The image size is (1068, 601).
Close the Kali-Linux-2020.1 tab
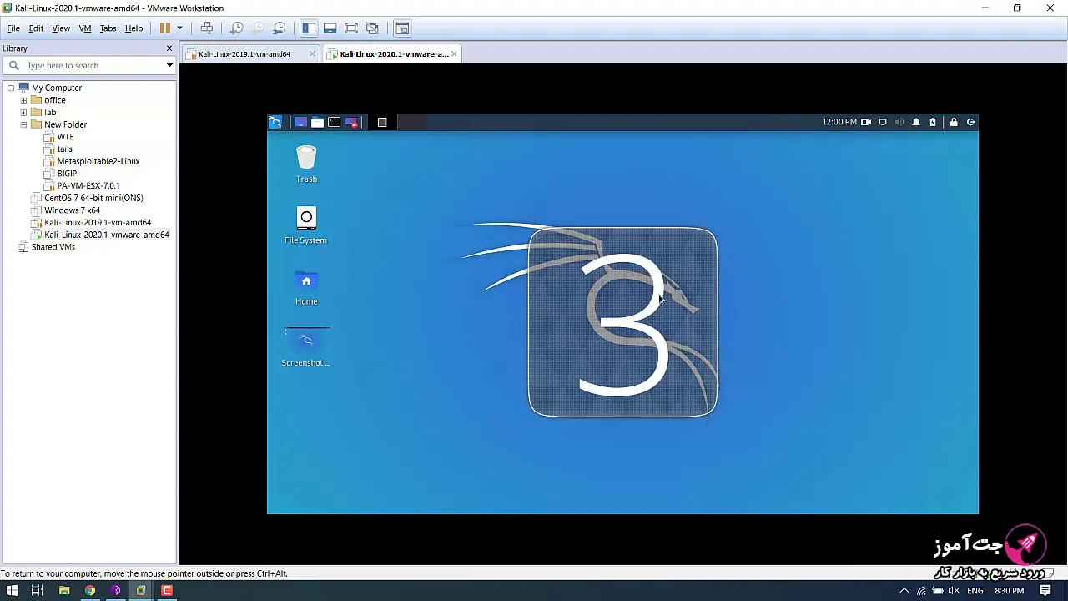454,54
